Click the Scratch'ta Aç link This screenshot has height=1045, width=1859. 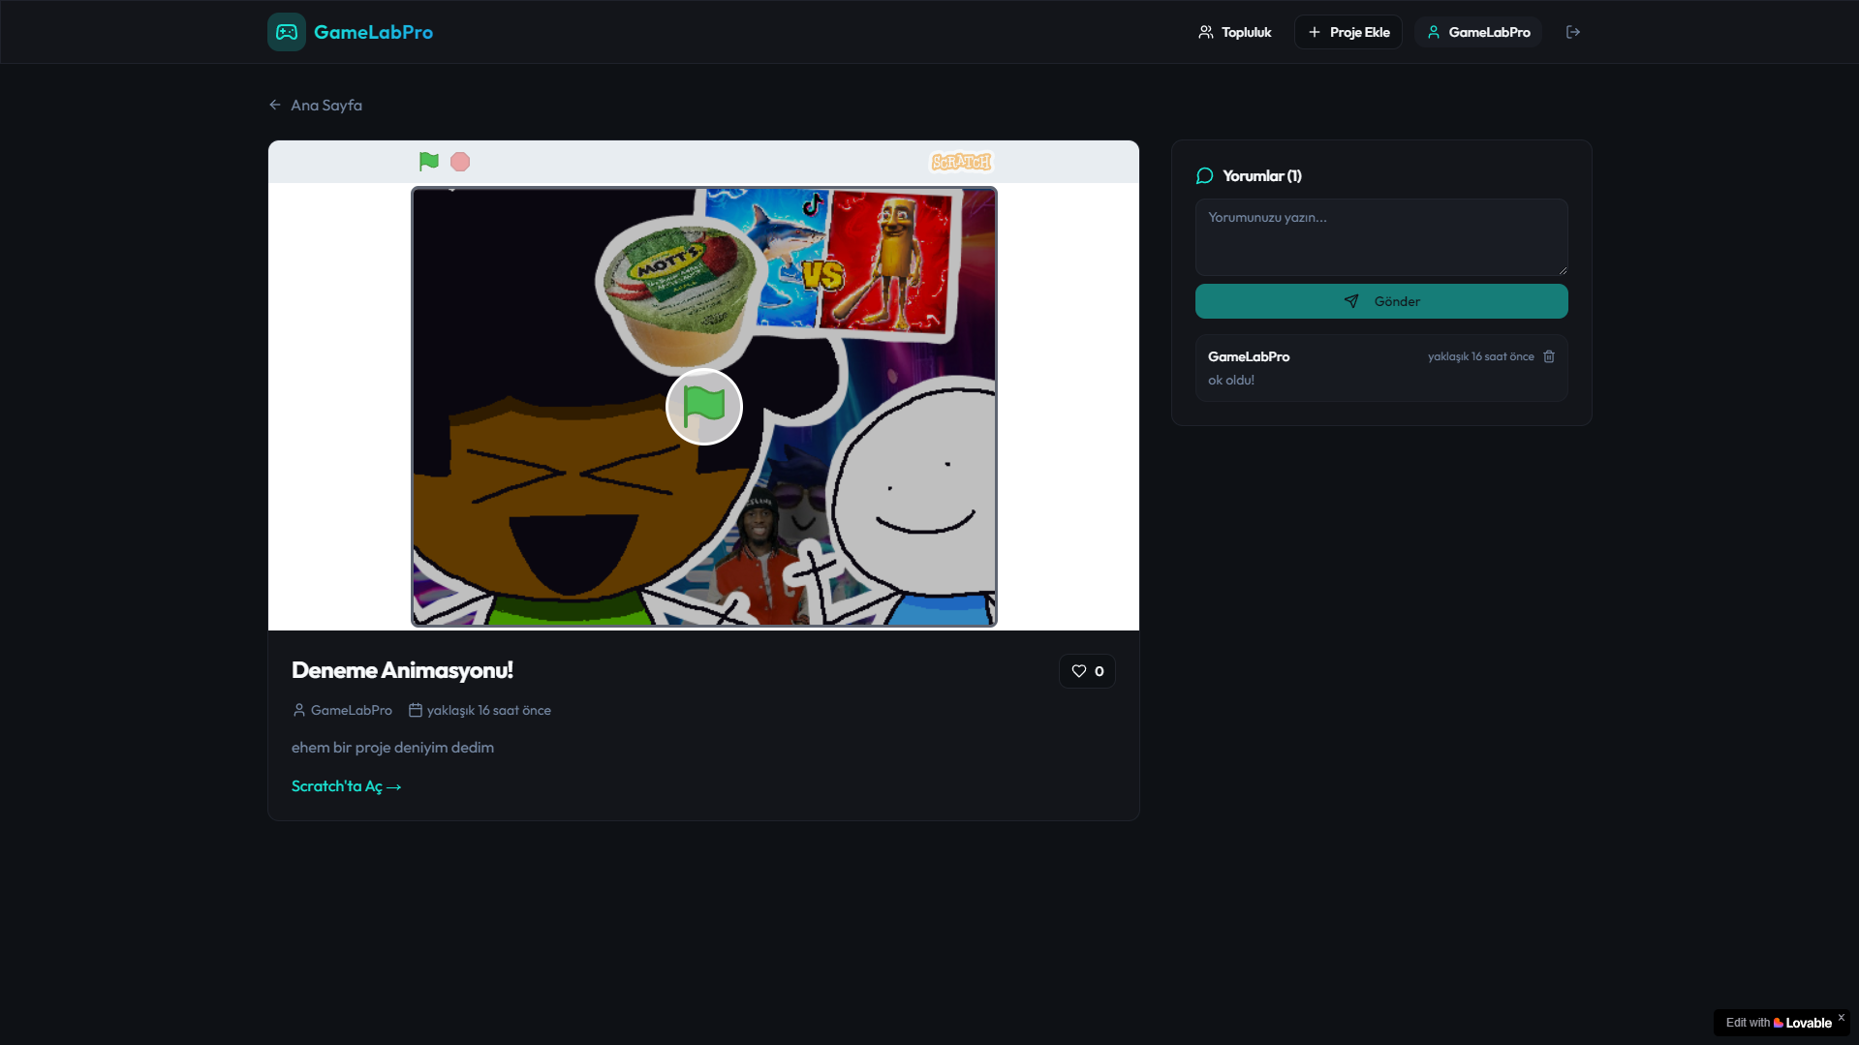coord(346,786)
